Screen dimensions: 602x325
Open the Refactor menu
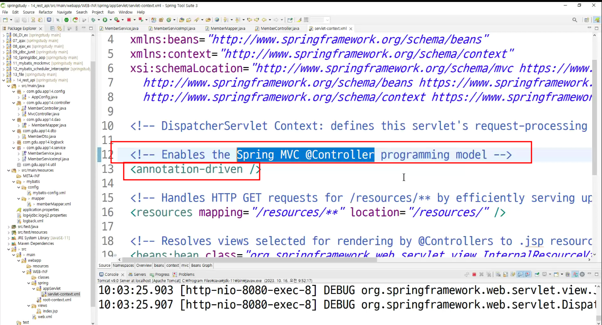(46, 12)
